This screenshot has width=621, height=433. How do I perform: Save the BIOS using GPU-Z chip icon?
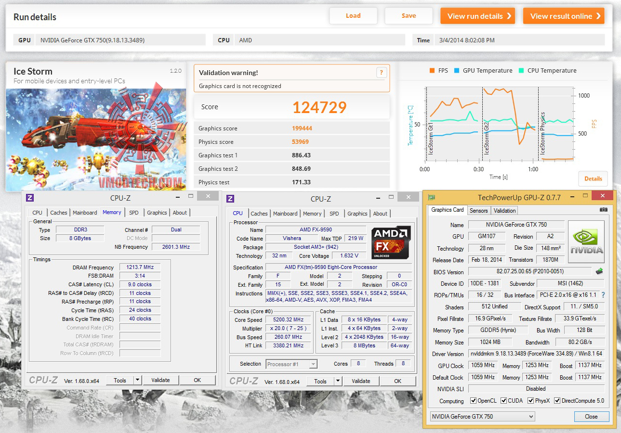coord(599,271)
